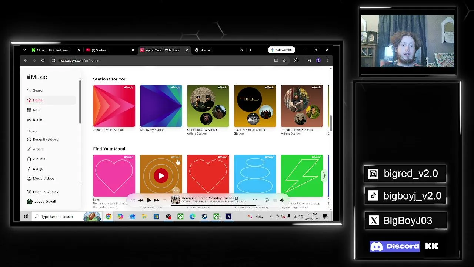Open Microsoft Edge from the taskbar
474x267 pixels.
[193, 217]
